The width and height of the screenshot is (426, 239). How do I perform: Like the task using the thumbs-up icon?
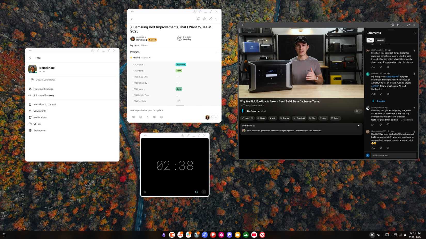pyautogui.click(x=204, y=19)
